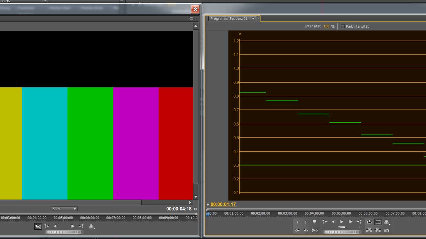Click the yellow 00:00:01:17 timecode
Image resolution: width=426 pixels, height=239 pixels.
click(223, 204)
